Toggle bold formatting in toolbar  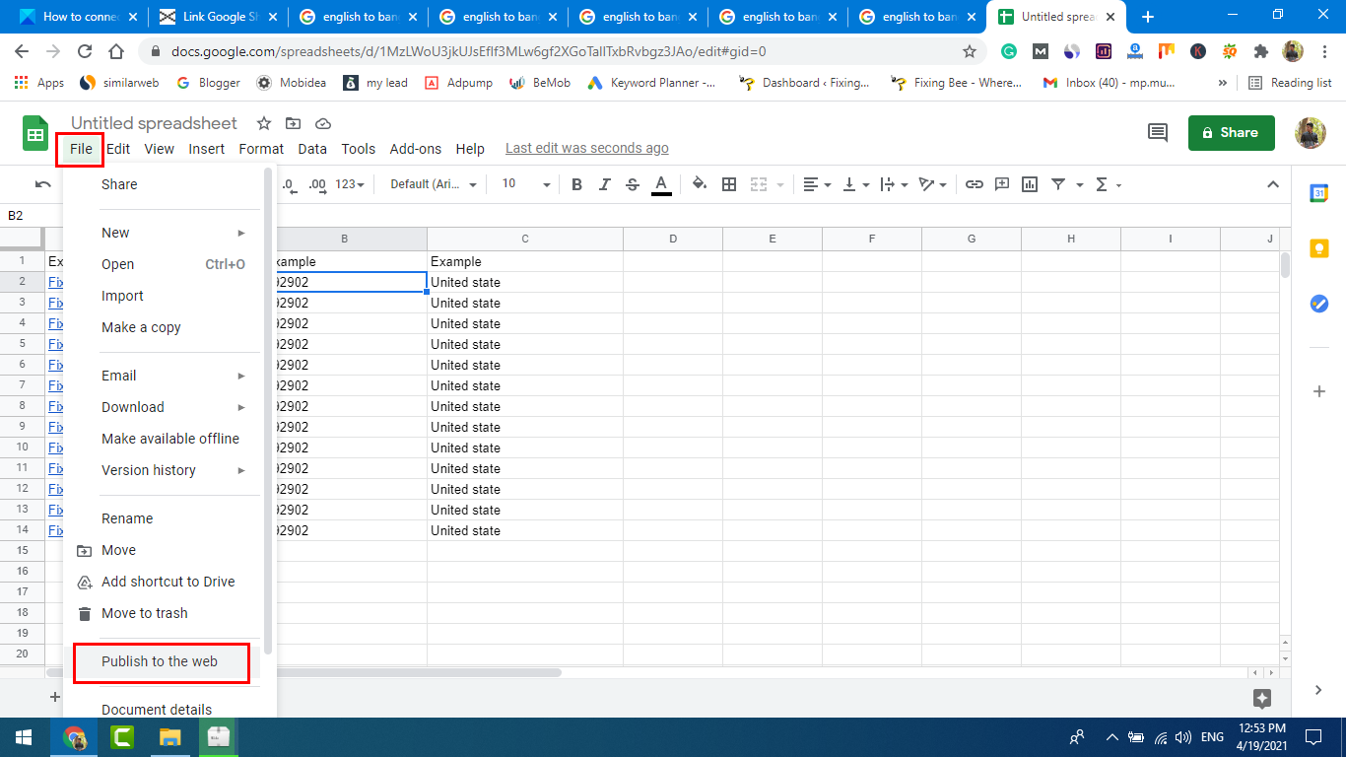pyautogui.click(x=577, y=184)
